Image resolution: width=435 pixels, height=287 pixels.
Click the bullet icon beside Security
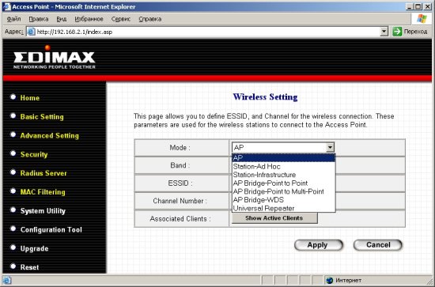(13, 153)
